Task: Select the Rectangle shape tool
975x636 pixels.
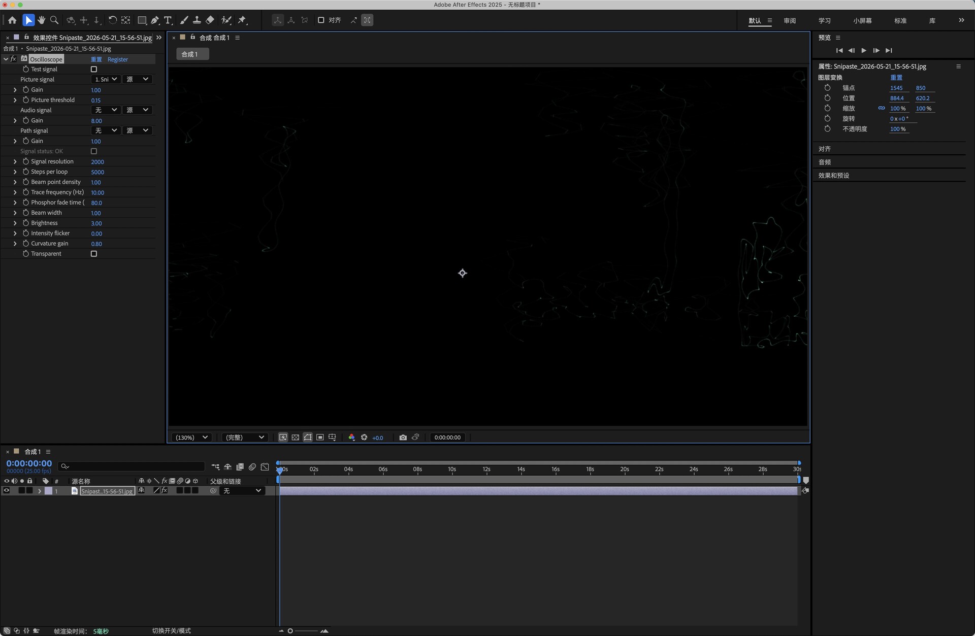Action: (142, 20)
